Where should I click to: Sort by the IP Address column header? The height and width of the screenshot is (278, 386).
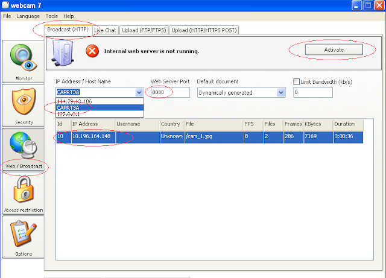click(x=93, y=124)
